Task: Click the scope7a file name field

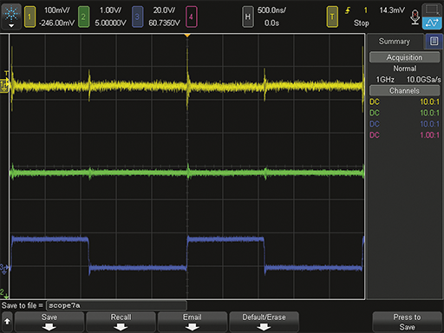Action: (x=116, y=305)
